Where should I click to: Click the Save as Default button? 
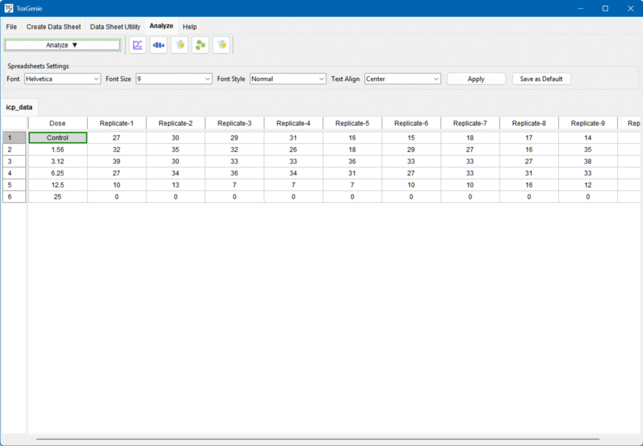click(541, 79)
